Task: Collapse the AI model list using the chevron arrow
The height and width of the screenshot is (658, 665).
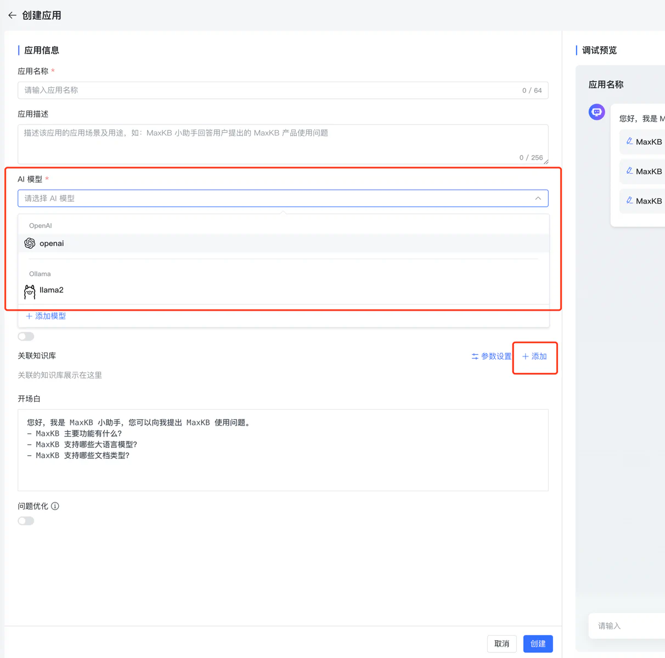Action: pos(538,198)
